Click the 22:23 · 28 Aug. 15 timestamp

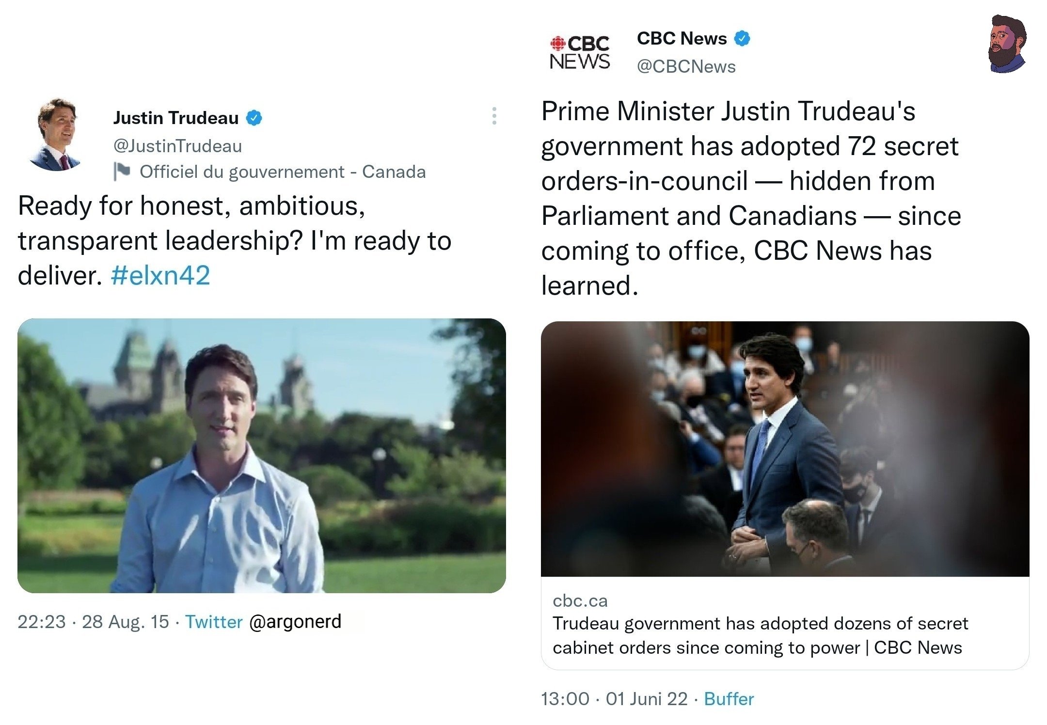pos(93,622)
